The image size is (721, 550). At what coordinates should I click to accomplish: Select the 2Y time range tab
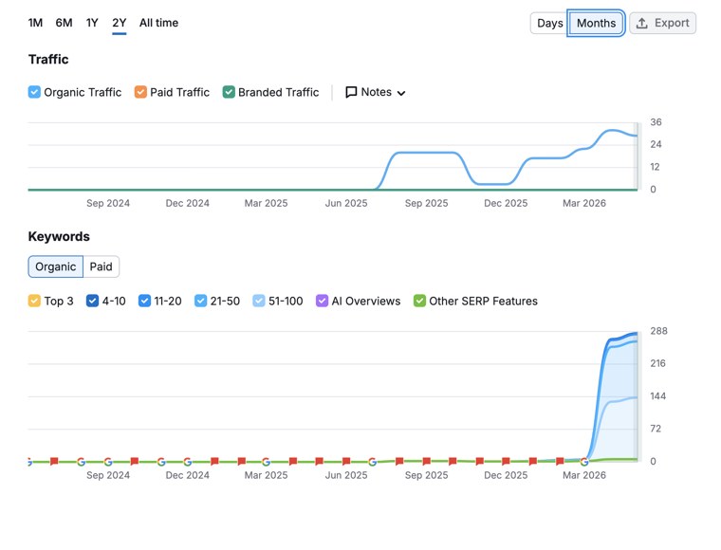pyautogui.click(x=120, y=23)
